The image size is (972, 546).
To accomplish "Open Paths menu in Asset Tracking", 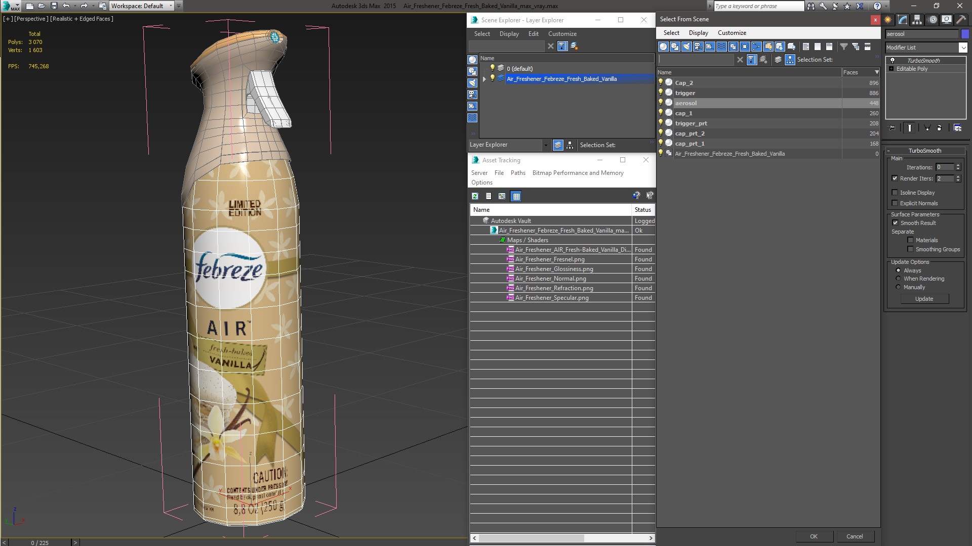I will pos(517,173).
